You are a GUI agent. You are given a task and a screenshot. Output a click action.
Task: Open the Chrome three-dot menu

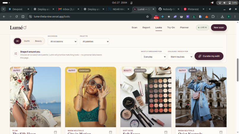coord(235,17)
